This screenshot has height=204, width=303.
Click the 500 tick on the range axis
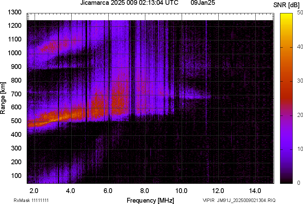point(16,121)
